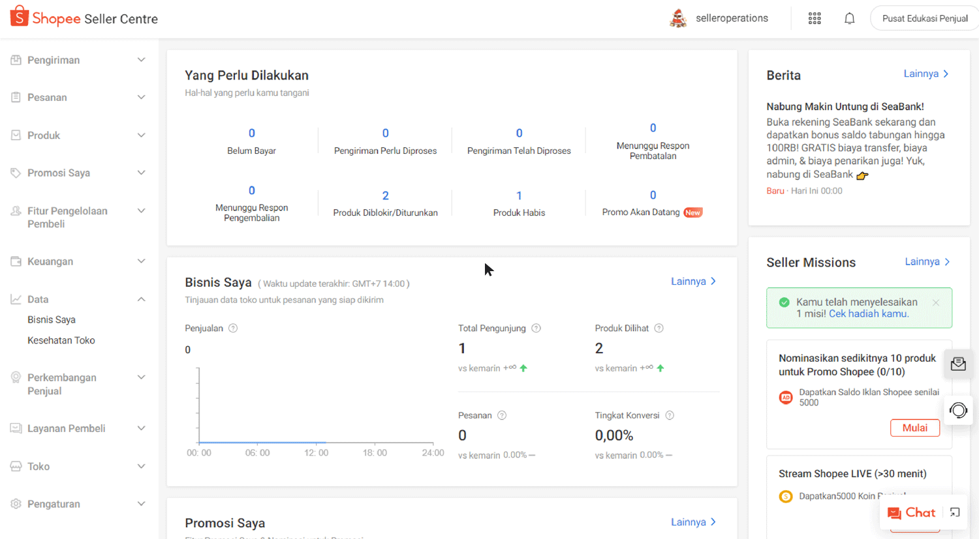Click the Pengaturan gear icon
This screenshot has width=979, height=539.
click(16, 504)
